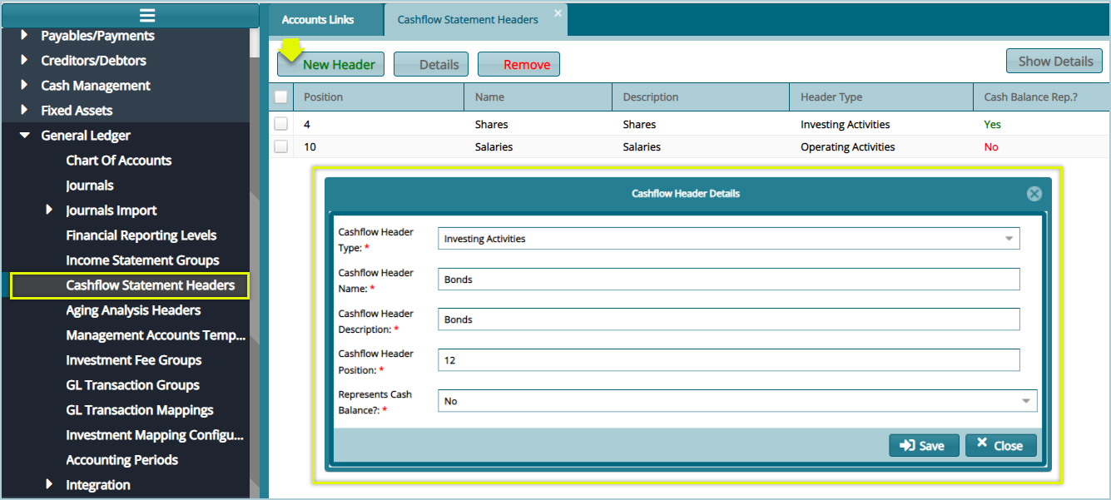
Task: Open GL Transaction Mappings
Action: pyautogui.click(x=140, y=410)
